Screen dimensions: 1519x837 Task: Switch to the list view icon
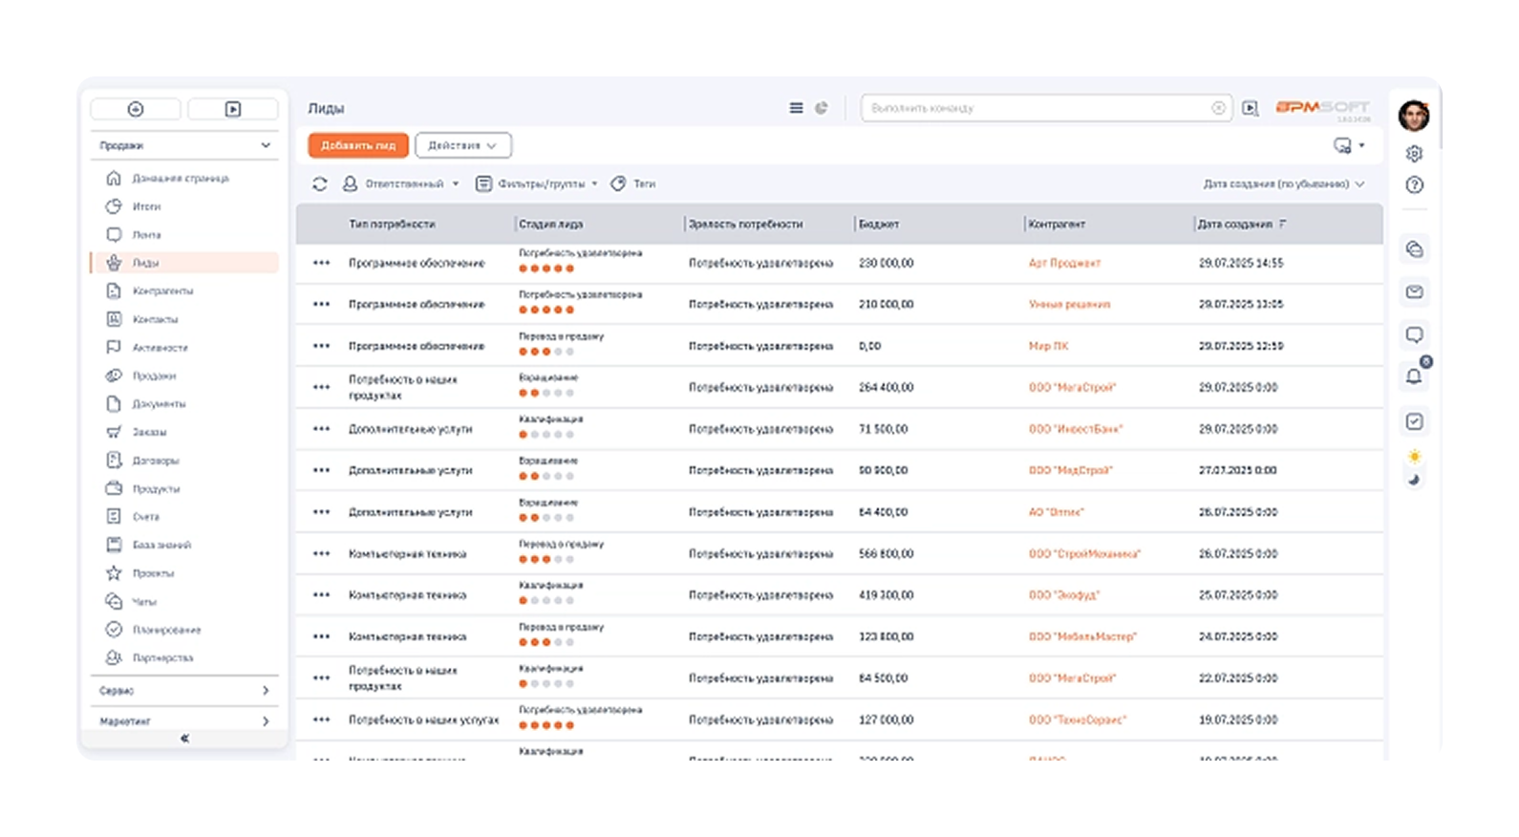796,108
